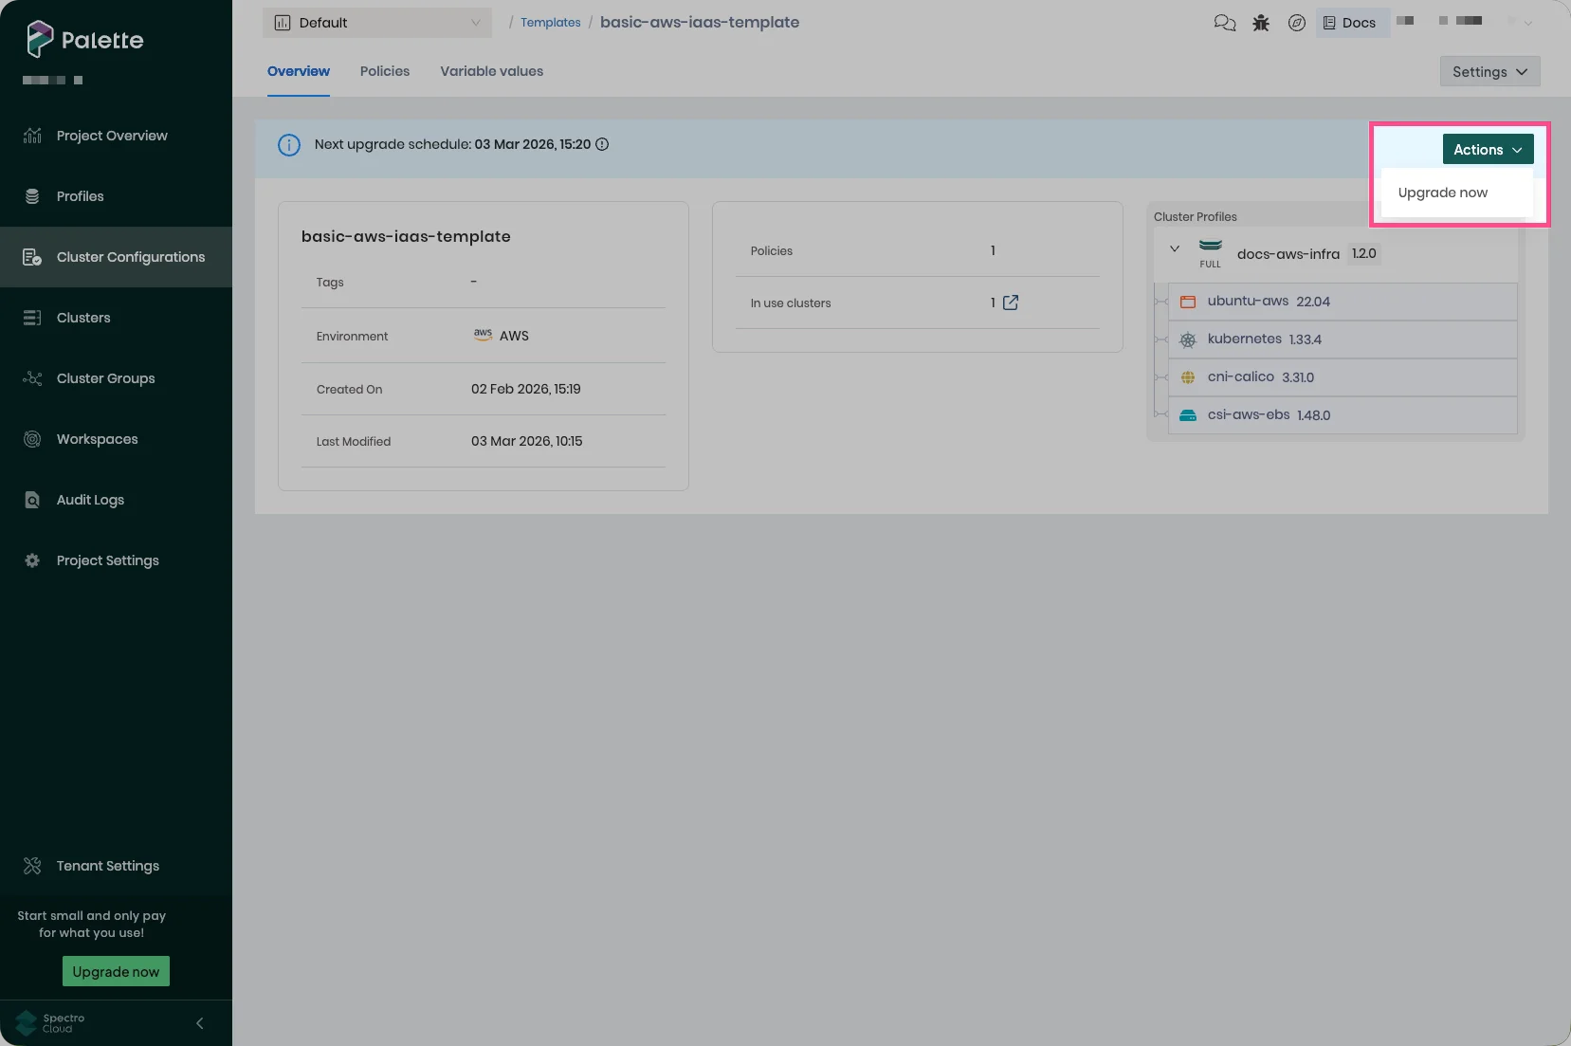The height and width of the screenshot is (1046, 1571).
Task: Click the Actions button
Action: 1488,149
